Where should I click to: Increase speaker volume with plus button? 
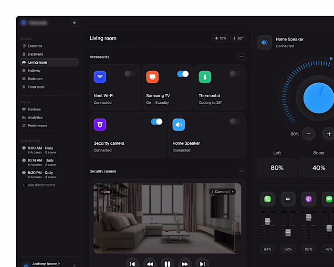click(x=329, y=134)
